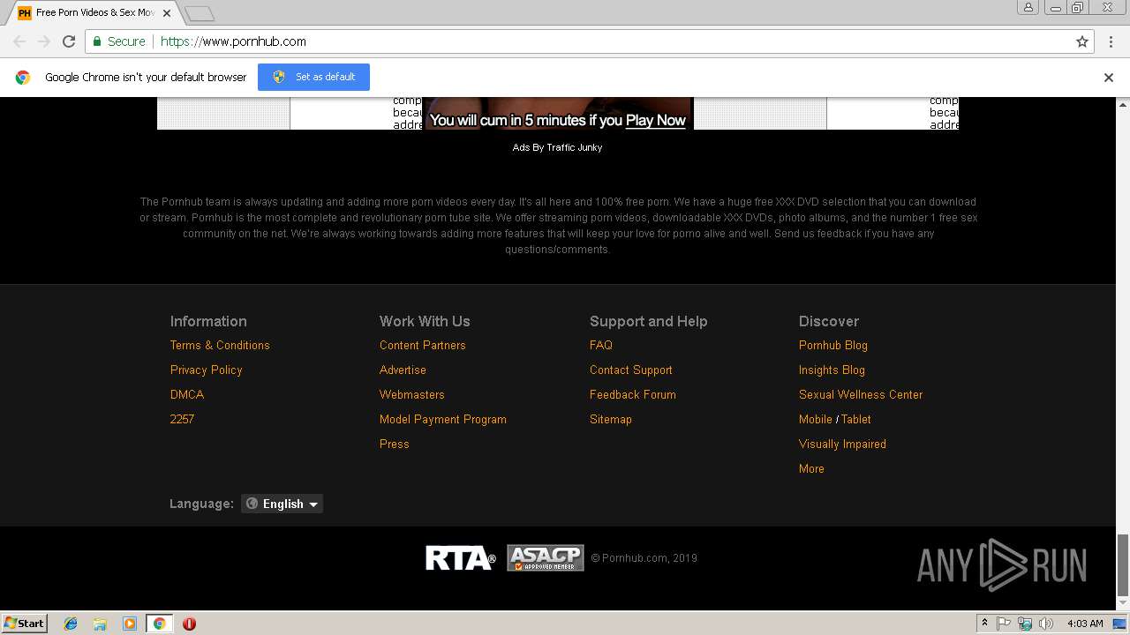This screenshot has width=1130, height=635.
Task: Open the Insights Blog link
Action: 832,370
